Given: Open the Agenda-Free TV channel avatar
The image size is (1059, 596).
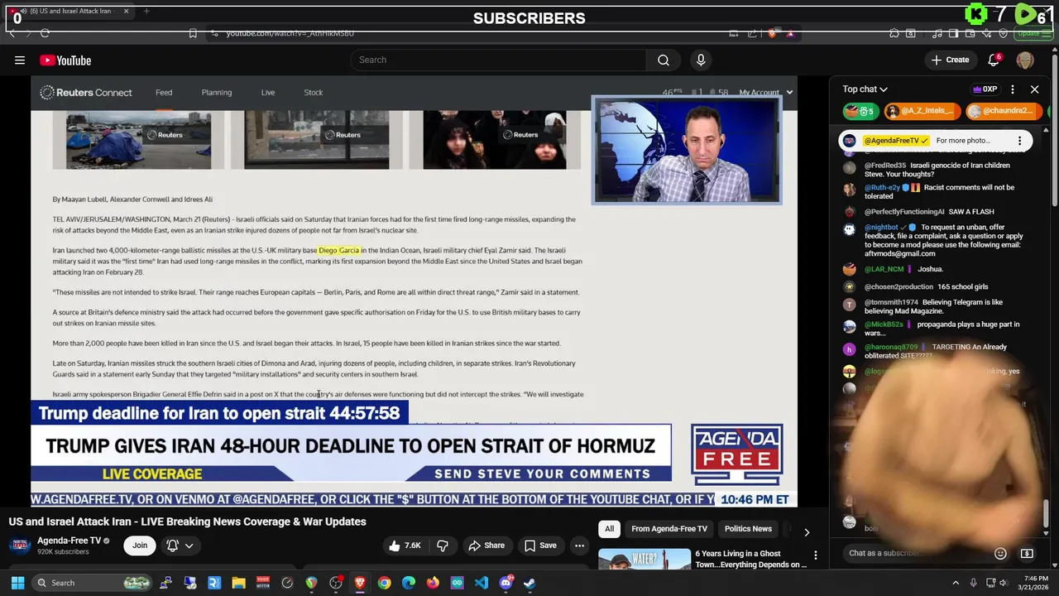Looking at the screenshot, I should point(20,546).
